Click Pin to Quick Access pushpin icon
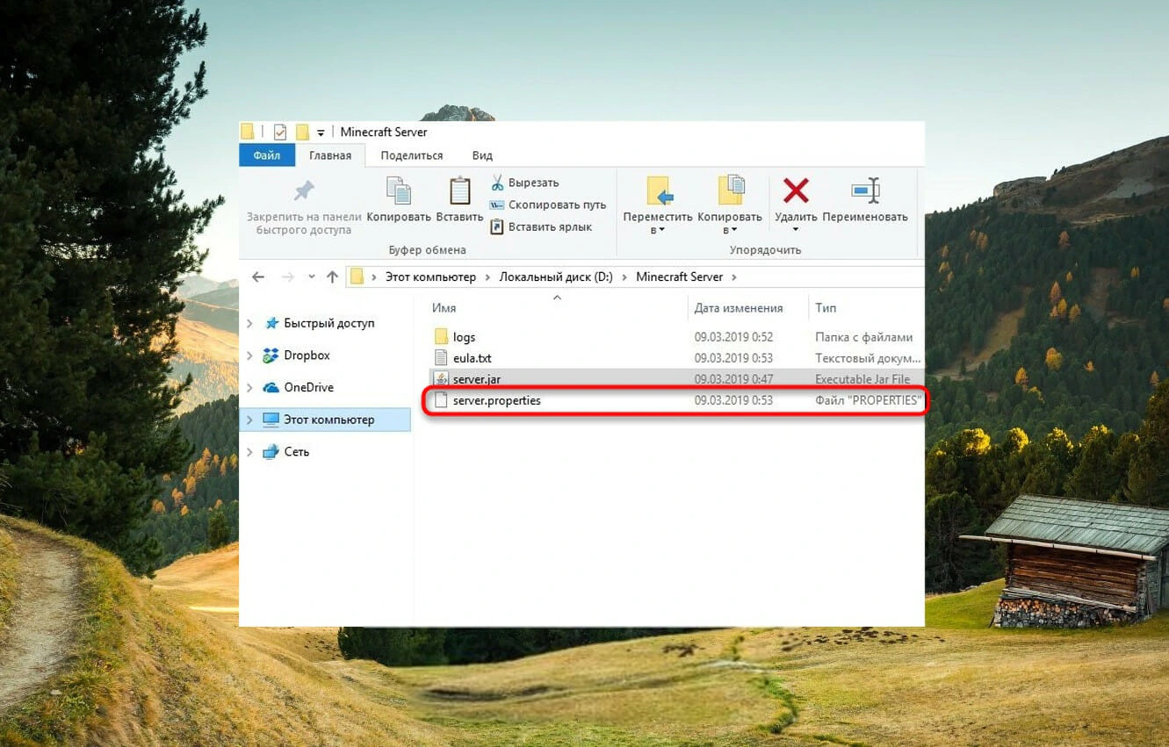This screenshot has width=1169, height=747. coord(304,190)
